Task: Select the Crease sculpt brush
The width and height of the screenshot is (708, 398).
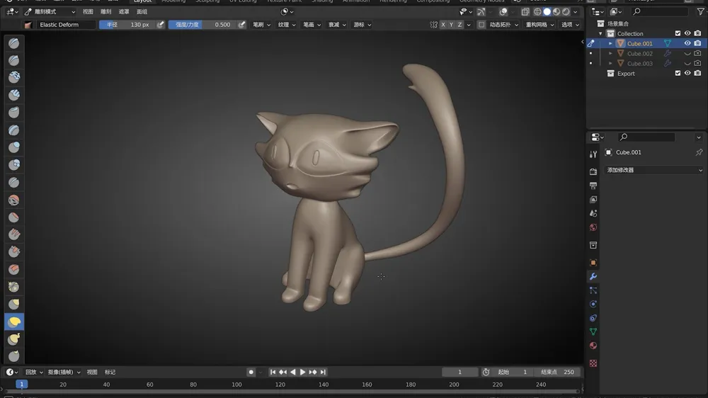Action: click(x=14, y=182)
